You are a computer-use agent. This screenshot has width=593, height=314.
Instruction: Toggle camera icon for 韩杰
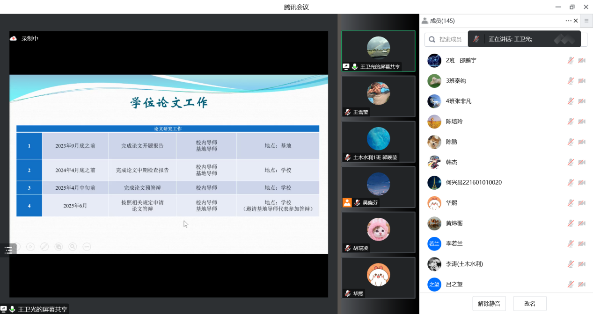(x=582, y=162)
